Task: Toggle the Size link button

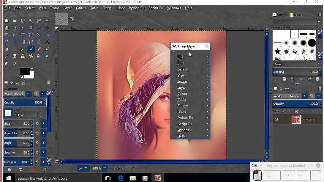Action: click(x=43, y=124)
